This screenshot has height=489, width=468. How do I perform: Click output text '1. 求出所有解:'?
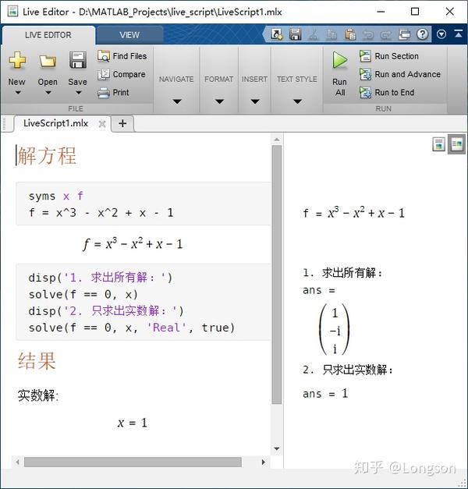click(342, 273)
